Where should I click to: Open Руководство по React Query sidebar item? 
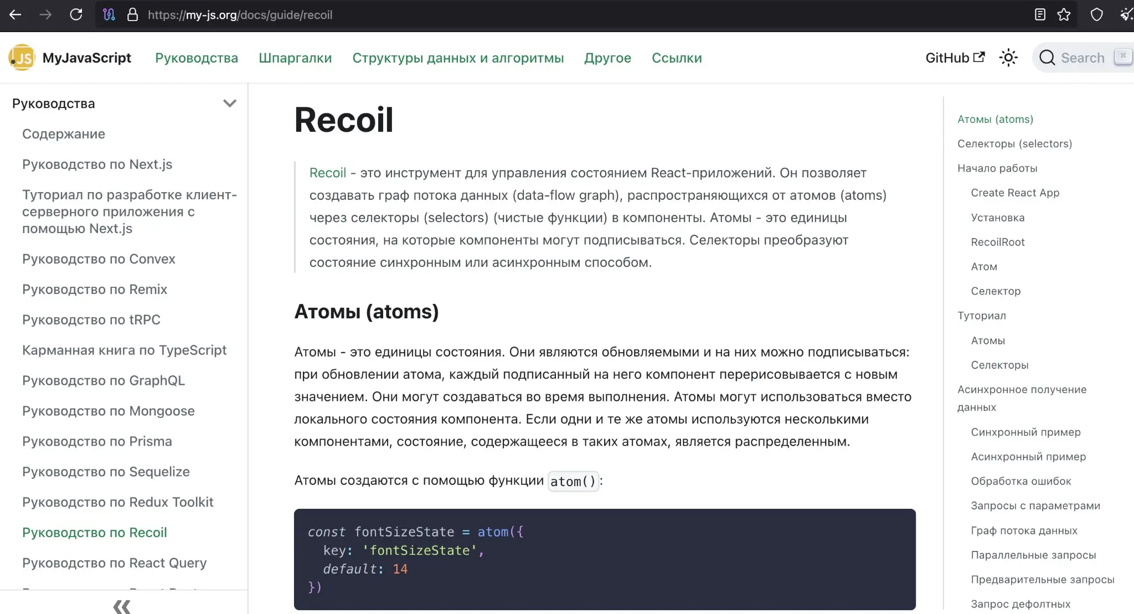[115, 563]
